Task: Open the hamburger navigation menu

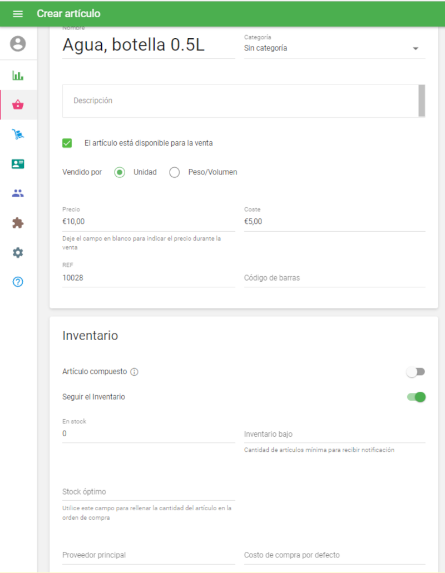Action: click(18, 14)
